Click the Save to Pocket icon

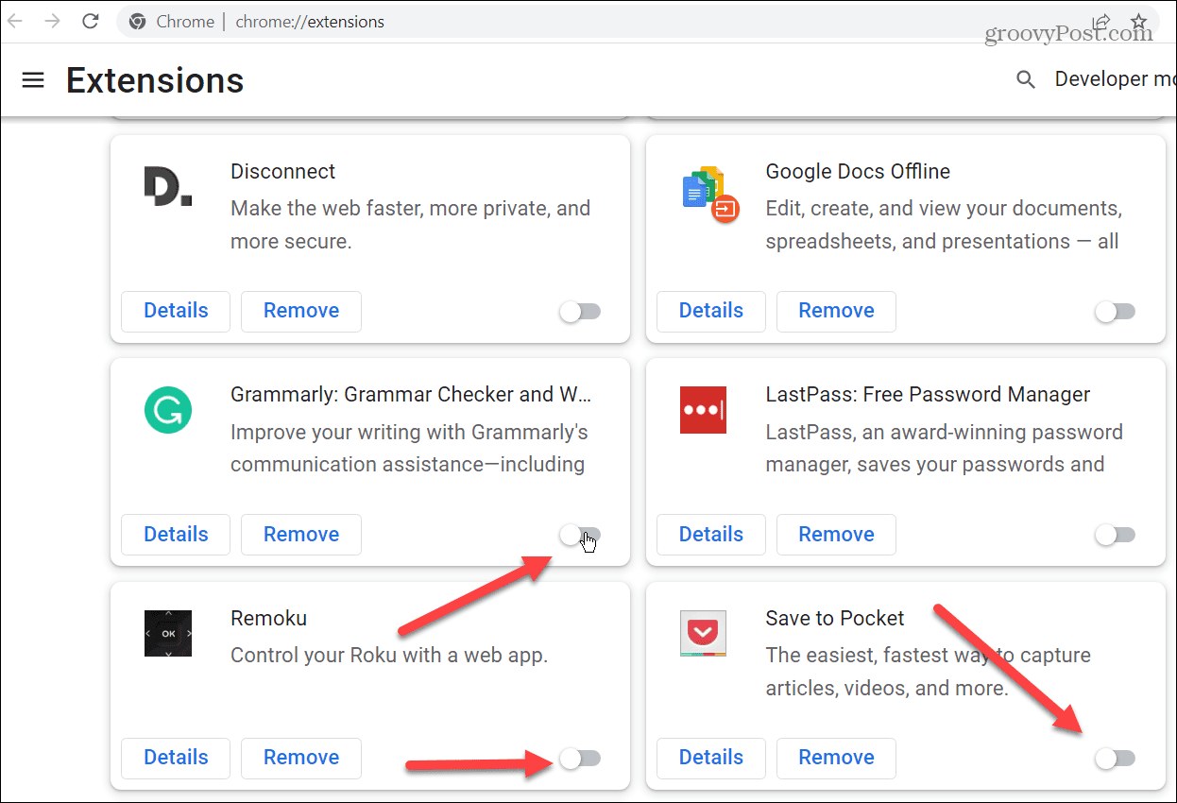[703, 633]
